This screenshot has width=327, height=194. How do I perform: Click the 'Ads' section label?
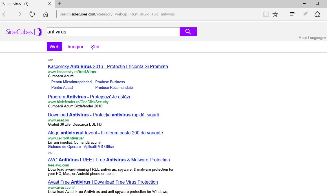coord(50,60)
